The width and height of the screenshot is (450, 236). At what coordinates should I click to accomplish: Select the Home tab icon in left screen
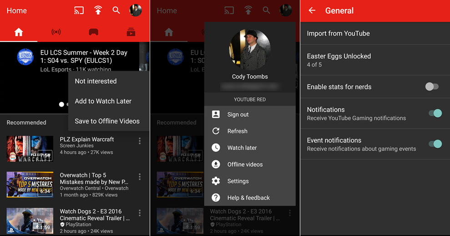(19, 32)
